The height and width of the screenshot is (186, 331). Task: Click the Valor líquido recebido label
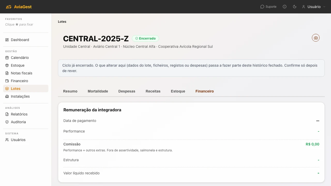pyautogui.click(x=81, y=173)
